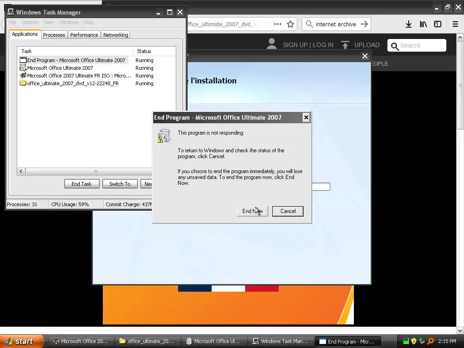Click the user avatar icon on Internet Archive
464x348 pixels.
(x=271, y=44)
